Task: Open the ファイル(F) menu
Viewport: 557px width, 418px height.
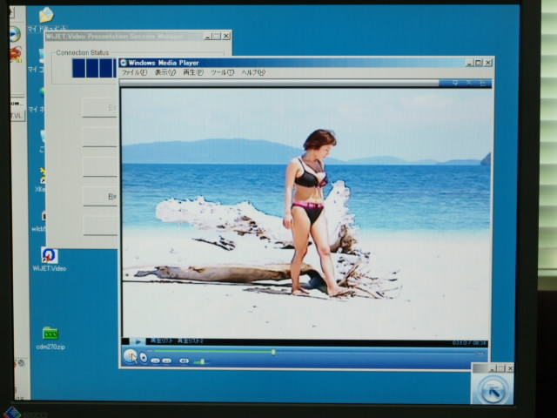Action: coord(134,72)
